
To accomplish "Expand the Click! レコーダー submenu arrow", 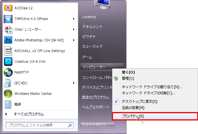I will click(x=74, y=29).
